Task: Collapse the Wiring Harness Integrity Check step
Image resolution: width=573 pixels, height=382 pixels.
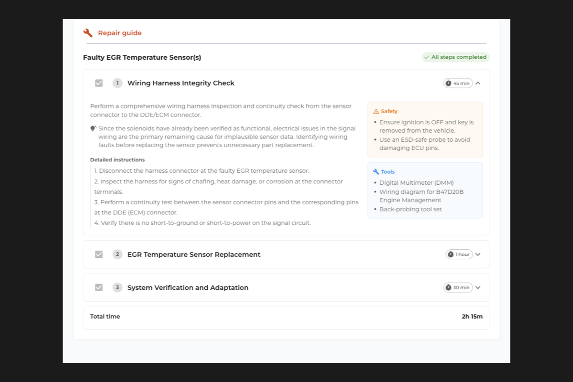Action: tap(478, 83)
